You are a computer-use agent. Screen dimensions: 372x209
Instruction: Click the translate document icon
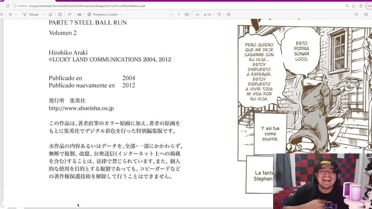pos(79,15)
